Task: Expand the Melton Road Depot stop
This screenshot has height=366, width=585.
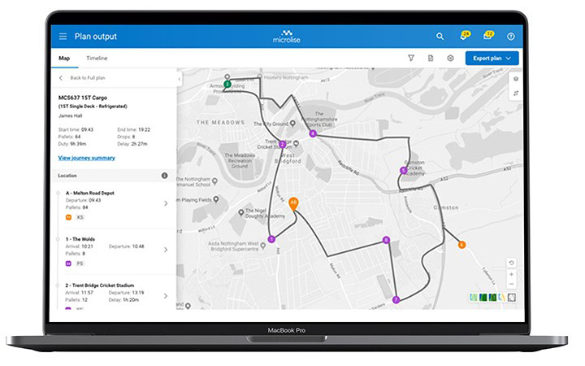Action: tap(166, 203)
